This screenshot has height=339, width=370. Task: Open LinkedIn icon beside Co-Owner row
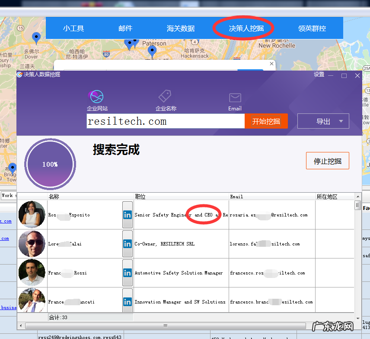(128, 244)
